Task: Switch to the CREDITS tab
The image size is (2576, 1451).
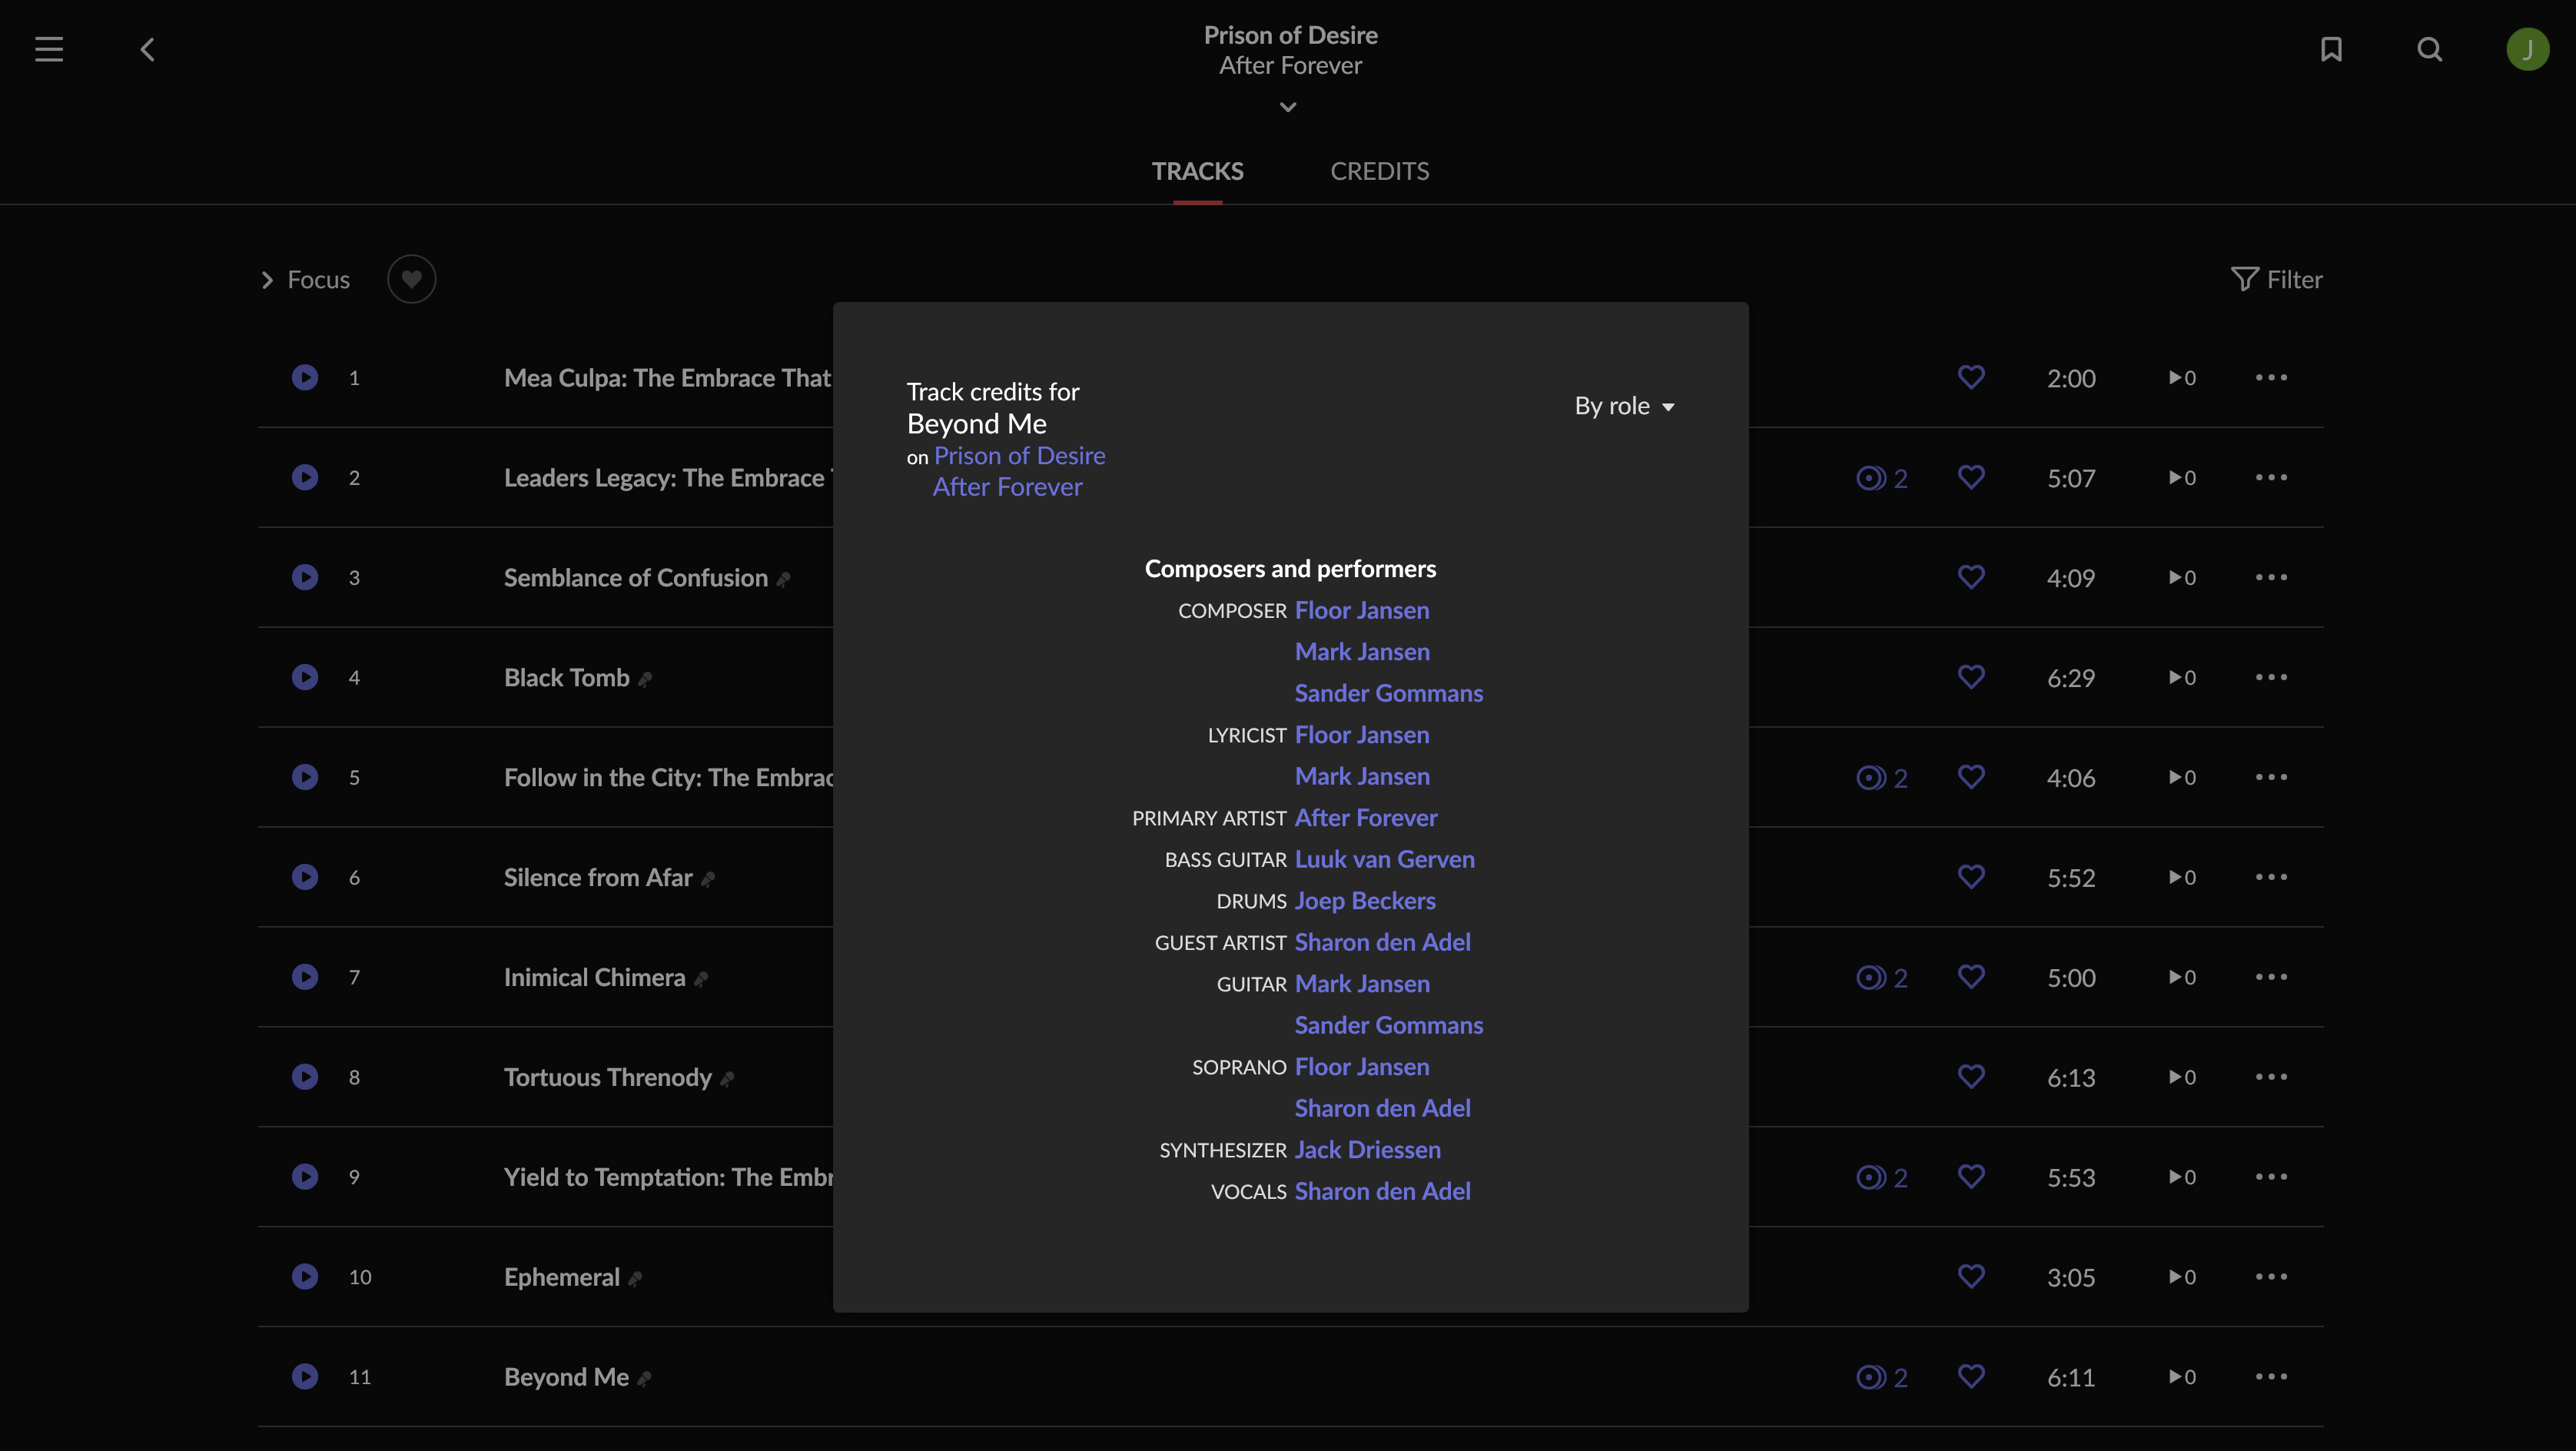Action: 1379,171
